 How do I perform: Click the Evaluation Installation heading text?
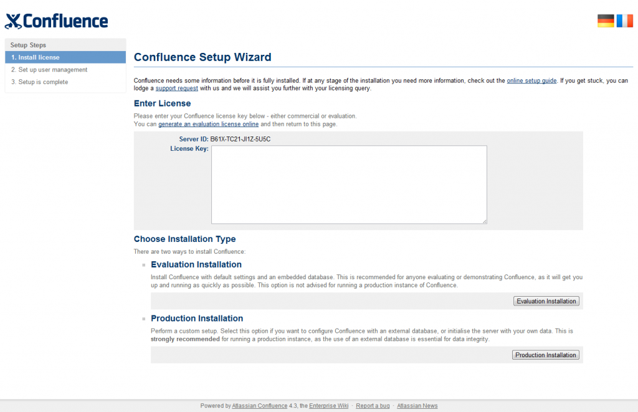(196, 265)
